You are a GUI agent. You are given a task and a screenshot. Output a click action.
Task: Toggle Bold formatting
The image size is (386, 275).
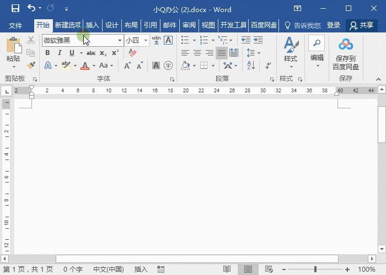tap(47, 53)
